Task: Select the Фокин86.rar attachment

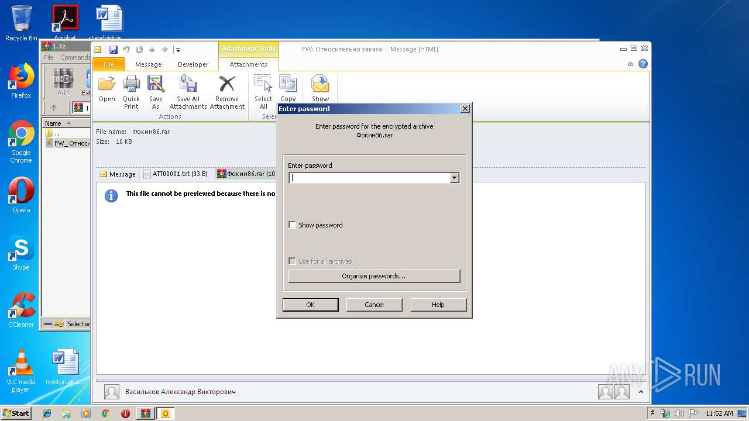Action: click(x=246, y=174)
